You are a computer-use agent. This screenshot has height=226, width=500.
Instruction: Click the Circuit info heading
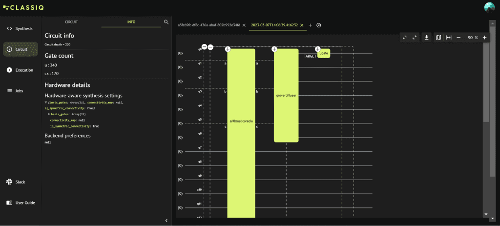tap(59, 36)
